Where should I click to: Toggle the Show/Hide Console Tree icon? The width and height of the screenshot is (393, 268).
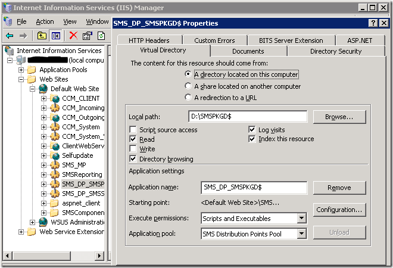pyautogui.click(x=55, y=36)
